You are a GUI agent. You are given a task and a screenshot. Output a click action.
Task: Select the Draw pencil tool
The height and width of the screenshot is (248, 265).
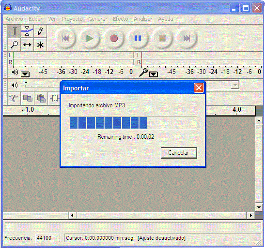click(x=40, y=31)
